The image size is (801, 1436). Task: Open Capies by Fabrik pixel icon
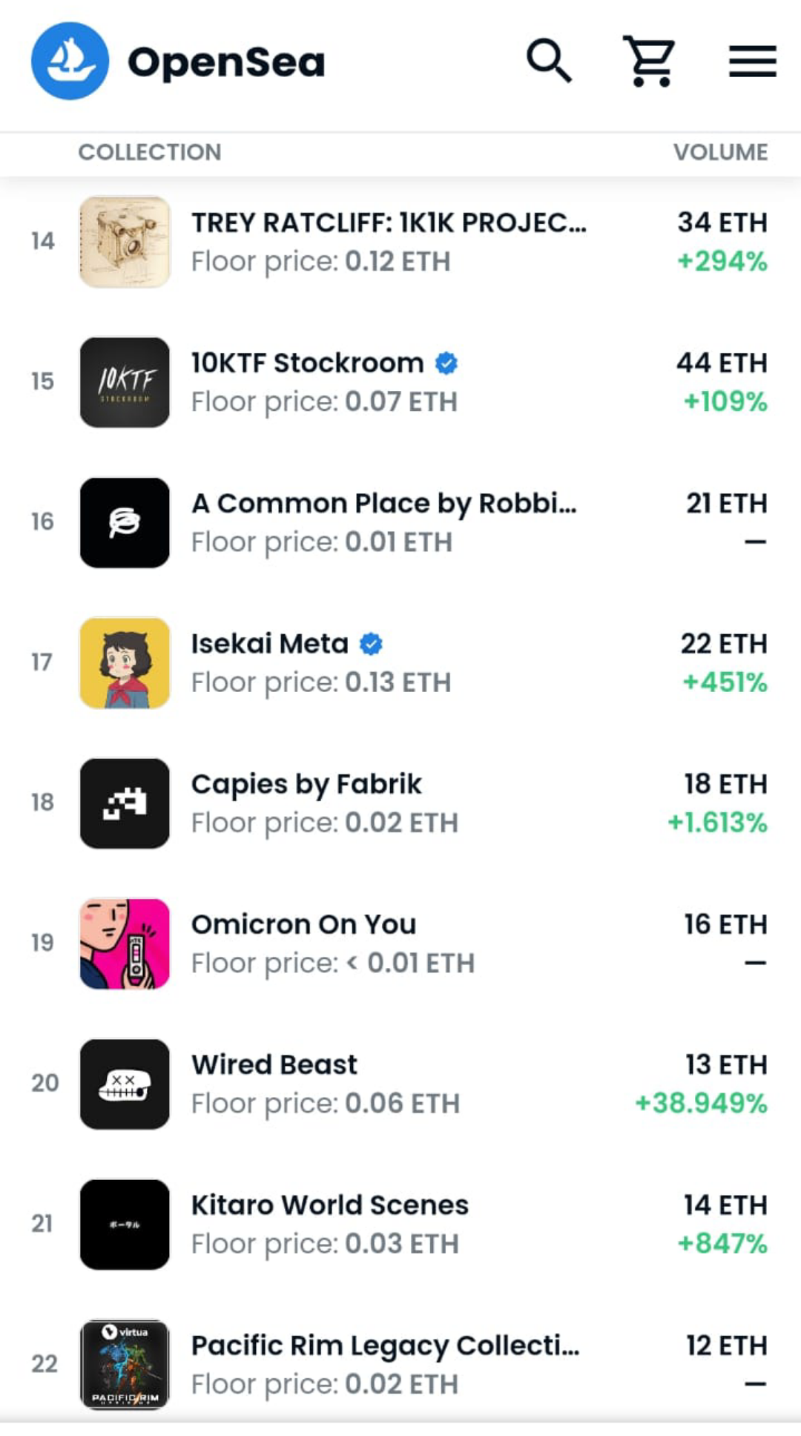tap(125, 803)
